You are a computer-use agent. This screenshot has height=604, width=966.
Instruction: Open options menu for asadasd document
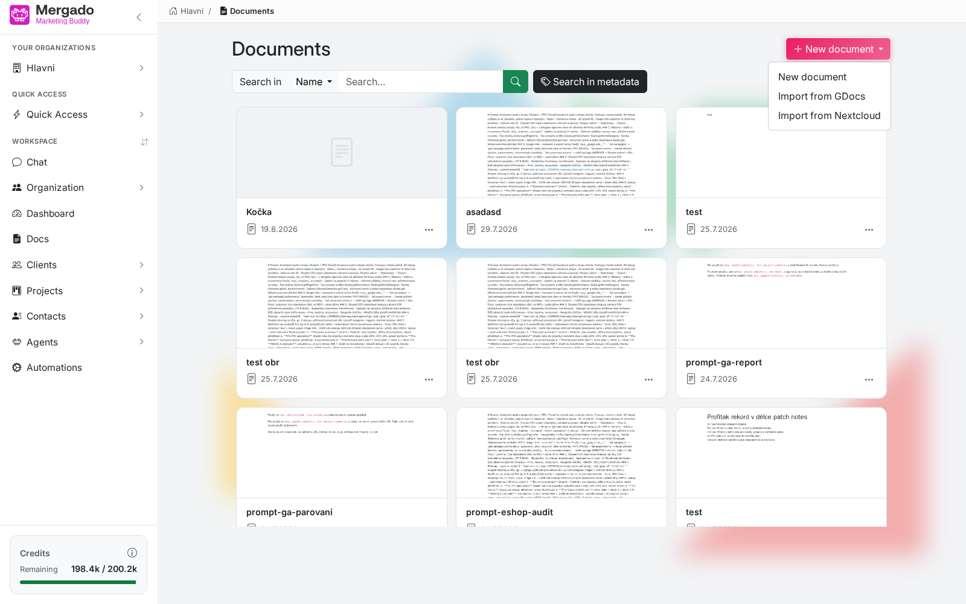pos(648,230)
